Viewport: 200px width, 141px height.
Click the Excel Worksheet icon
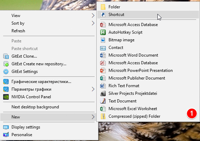103,109
